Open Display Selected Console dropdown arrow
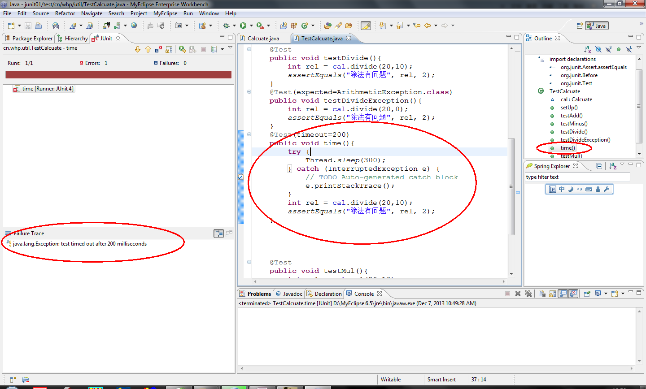The width and height of the screenshot is (646, 389). point(605,294)
